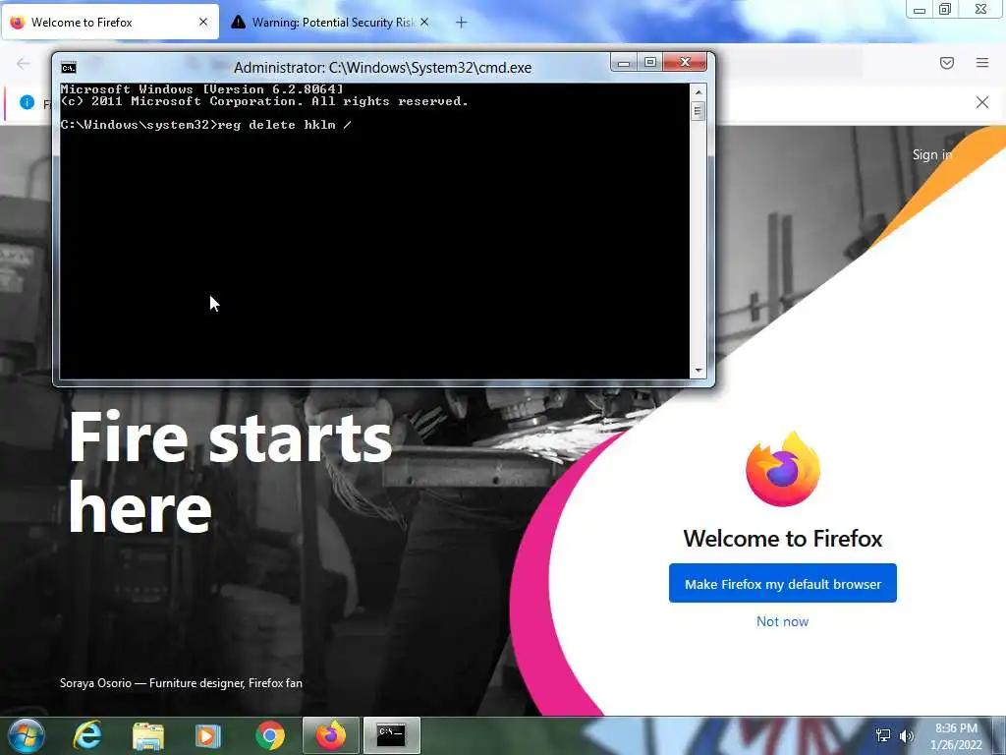
Task: Click the cmd.exe system menu icon
Action: (69, 68)
